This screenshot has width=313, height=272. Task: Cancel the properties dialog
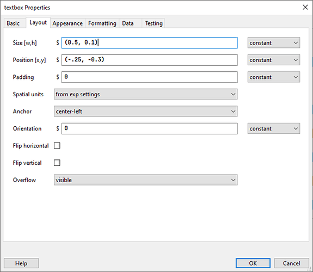coord(291,263)
